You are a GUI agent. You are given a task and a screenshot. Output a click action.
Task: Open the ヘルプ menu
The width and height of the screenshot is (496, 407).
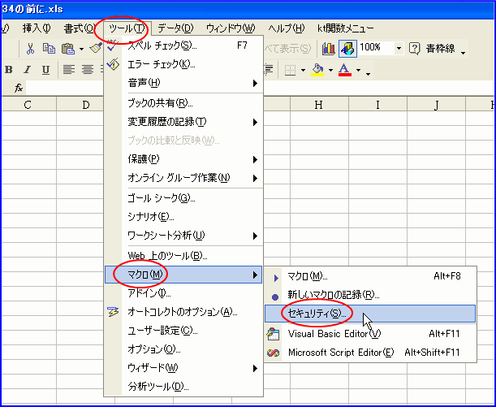pos(287,28)
